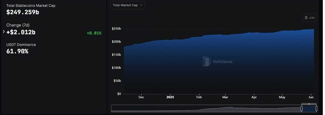Viewport: 325px width, 115px height.
Task: Click the 61.90% USDT dominance value
Action: point(17,51)
